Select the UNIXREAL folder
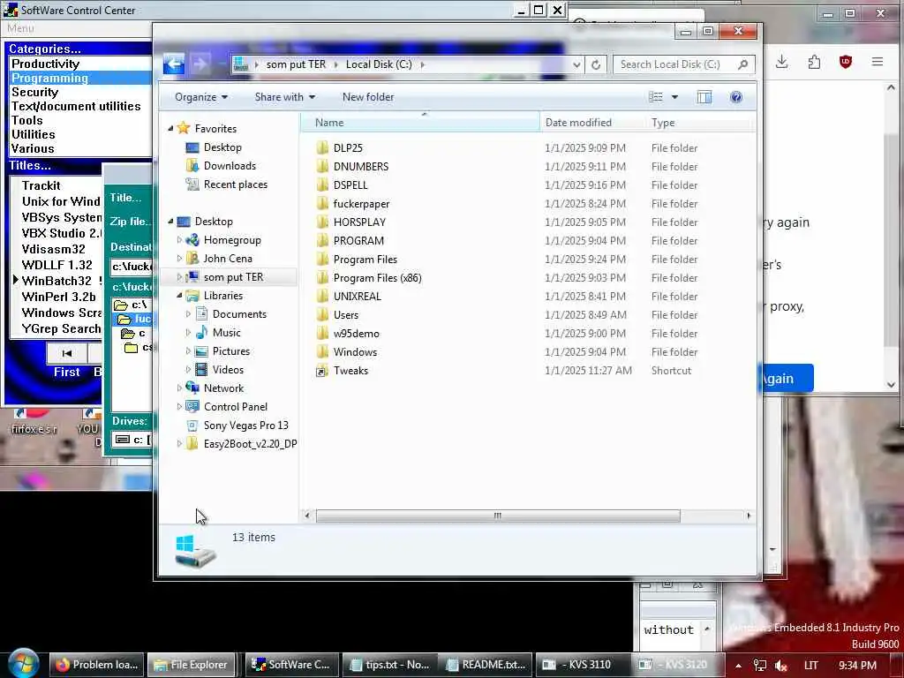 click(x=357, y=297)
